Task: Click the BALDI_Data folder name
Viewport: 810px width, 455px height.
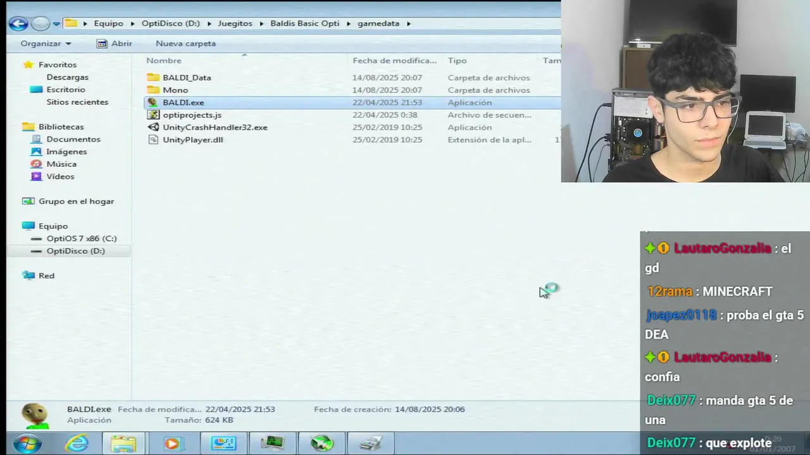Action: click(187, 78)
